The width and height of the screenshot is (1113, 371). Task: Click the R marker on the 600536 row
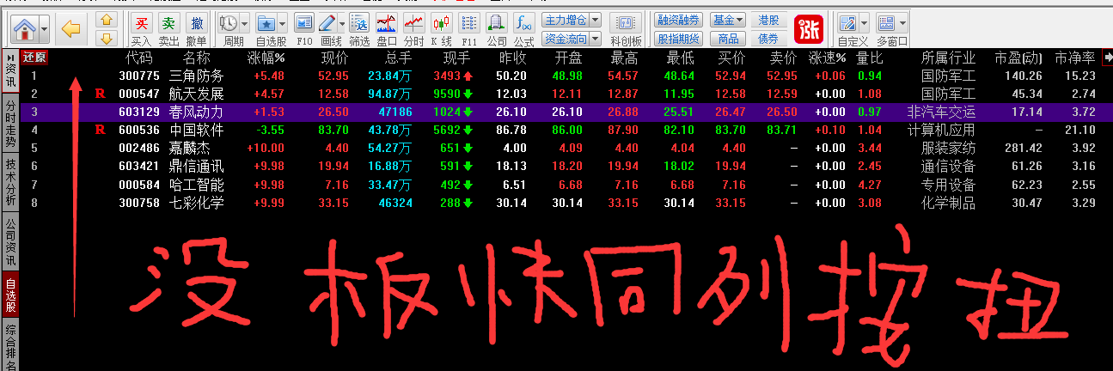click(x=100, y=130)
